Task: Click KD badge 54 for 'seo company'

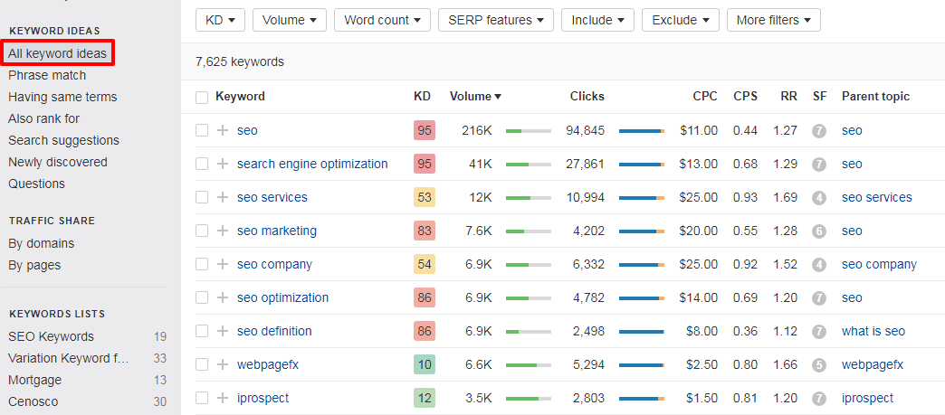Action: click(x=425, y=264)
